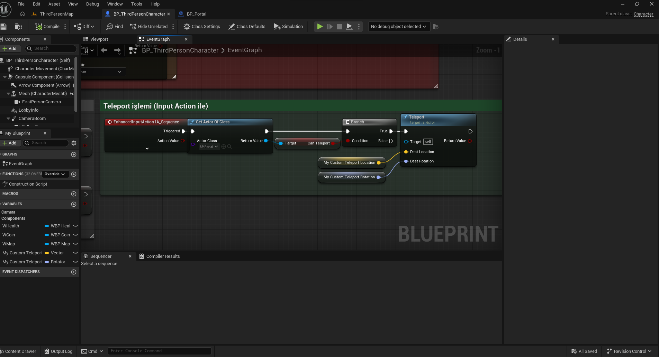Screen dimensions: 659x357
Task: Open play options three-dot menu
Action: tap(359, 27)
